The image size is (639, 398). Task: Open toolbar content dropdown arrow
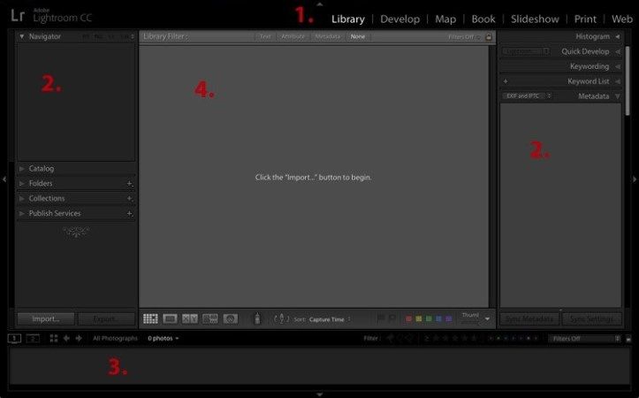[487, 319]
